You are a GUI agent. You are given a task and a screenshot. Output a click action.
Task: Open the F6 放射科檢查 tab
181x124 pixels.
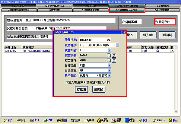[164, 6]
